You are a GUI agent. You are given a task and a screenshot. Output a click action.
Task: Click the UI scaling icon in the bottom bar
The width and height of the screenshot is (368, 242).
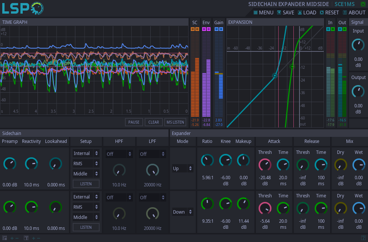coord(5,238)
